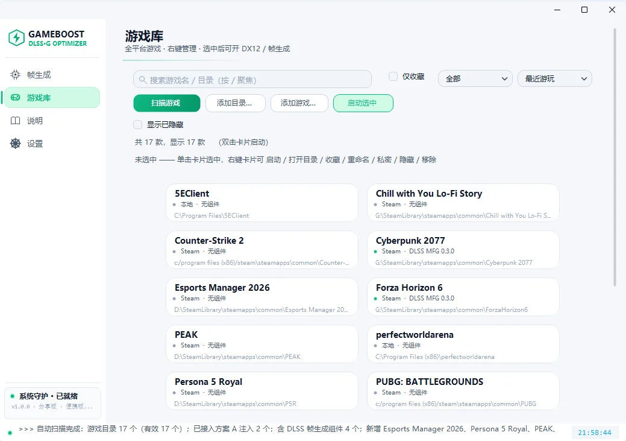Viewport: 626px width, 441px height.
Task: Select the Forza Horizon 6 card
Action: pyautogui.click(x=463, y=297)
